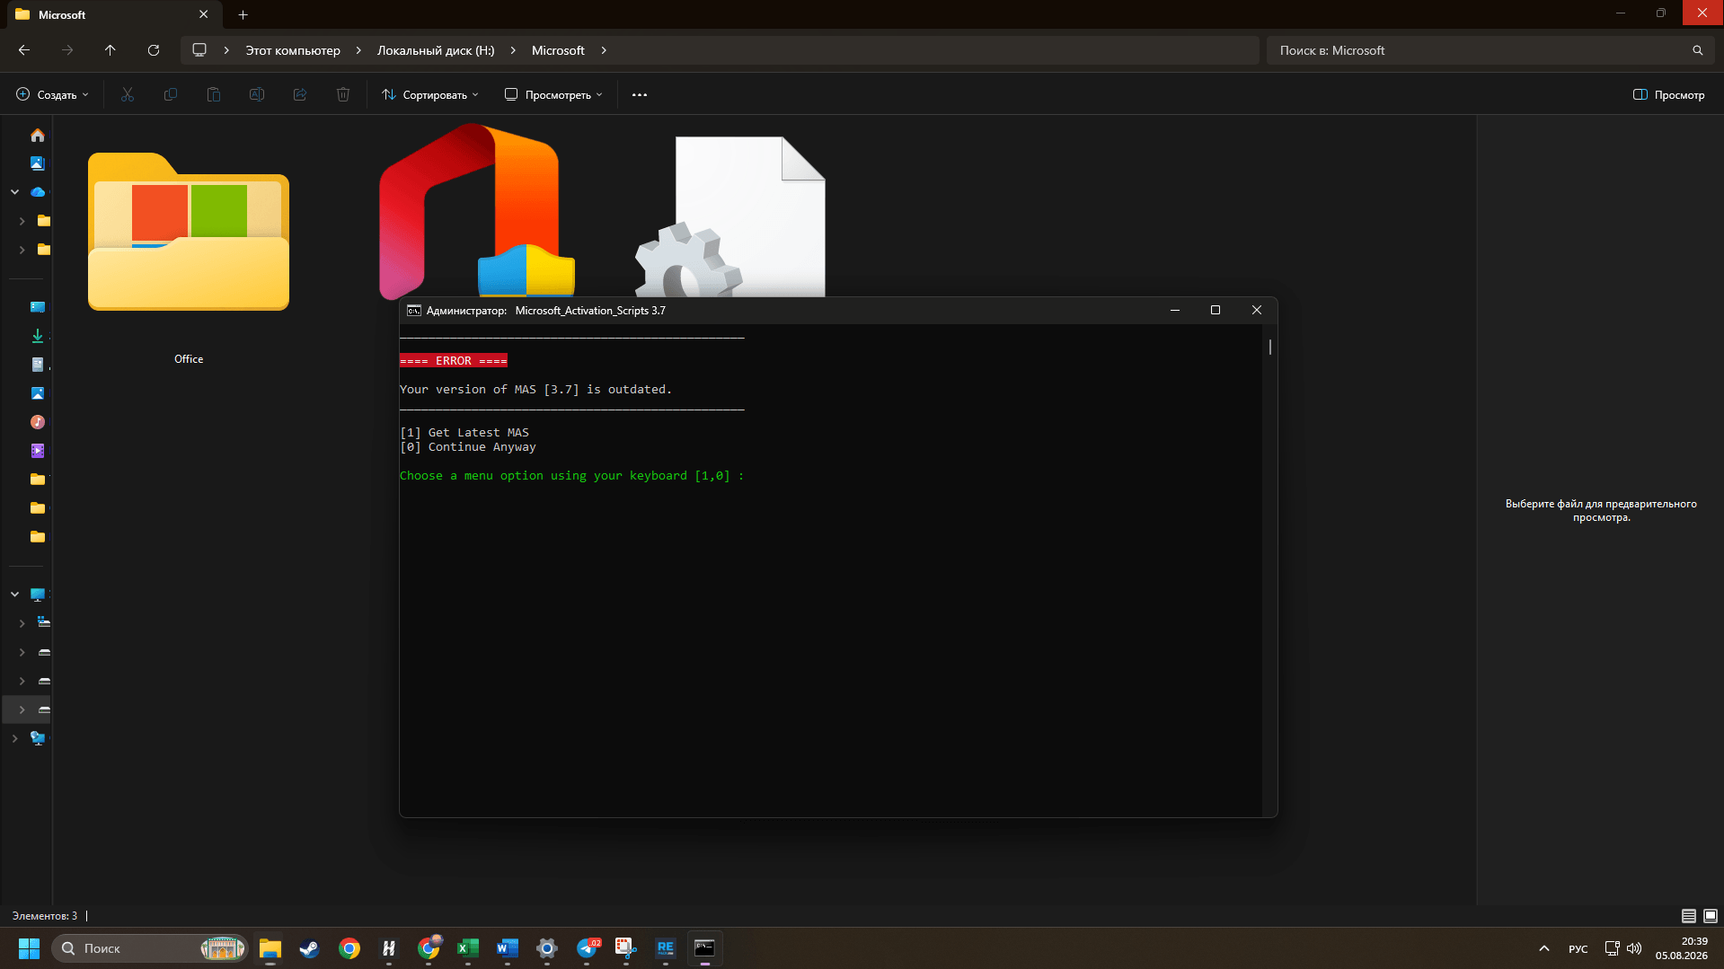Image resolution: width=1724 pixels, height=969 pixels.
Task: Open Snipping Tool from the taskbar
Action: (x=626, y=948)
